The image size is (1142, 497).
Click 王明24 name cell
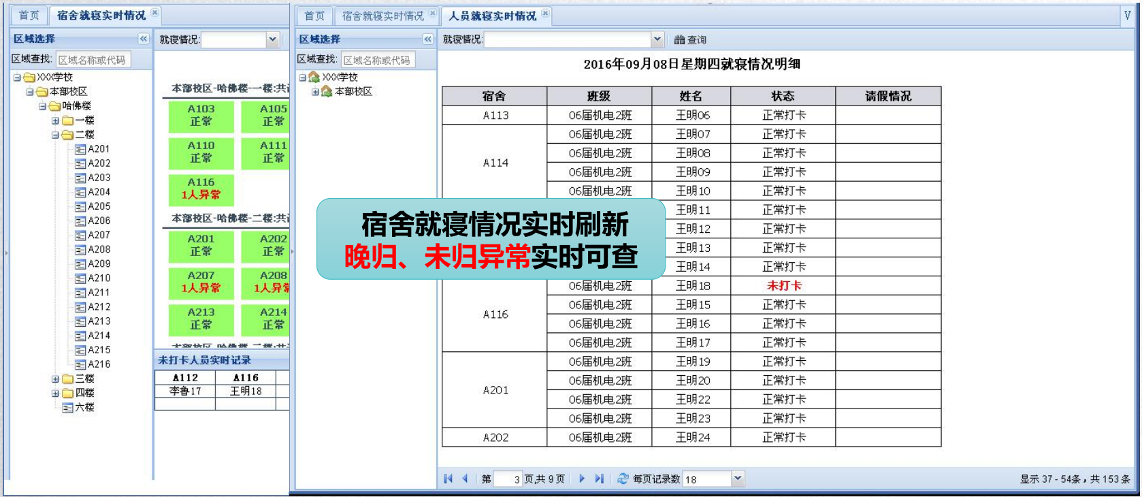pyautogui.click(x=692, y=438)
